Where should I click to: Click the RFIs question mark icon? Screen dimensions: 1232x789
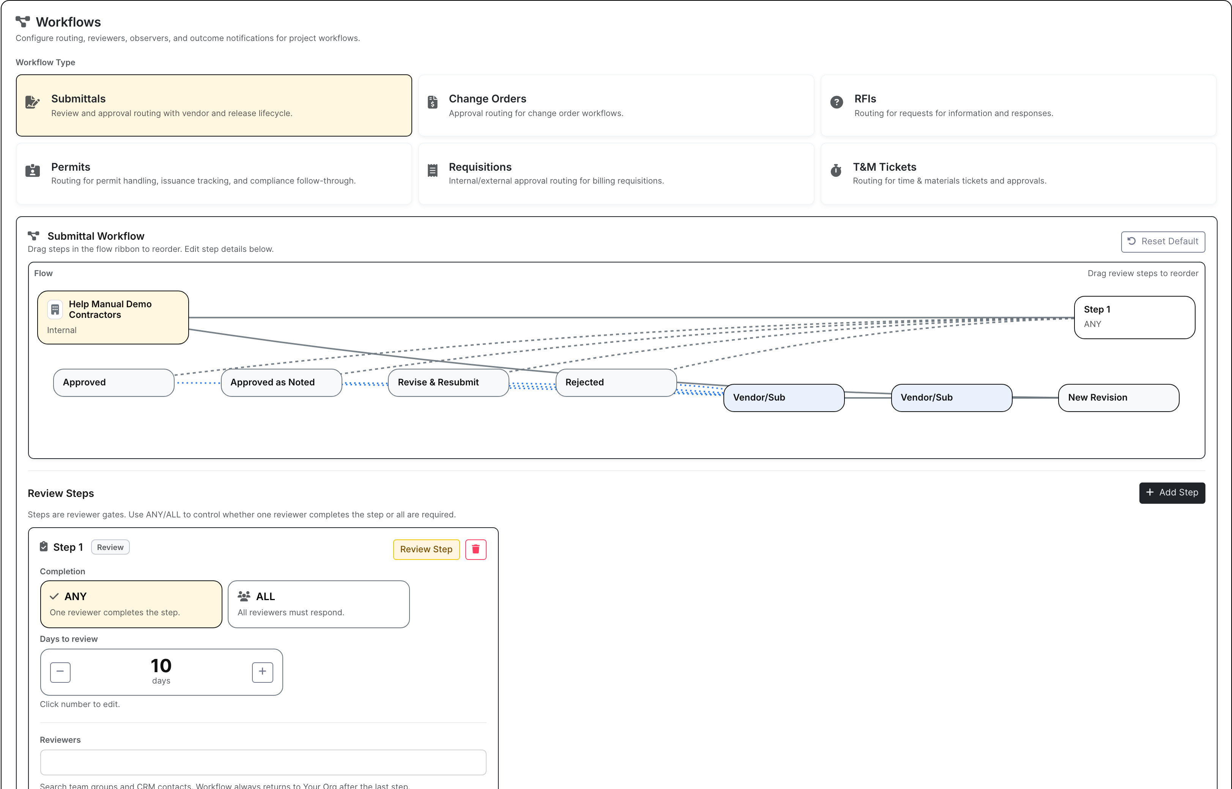click(837, 102)
